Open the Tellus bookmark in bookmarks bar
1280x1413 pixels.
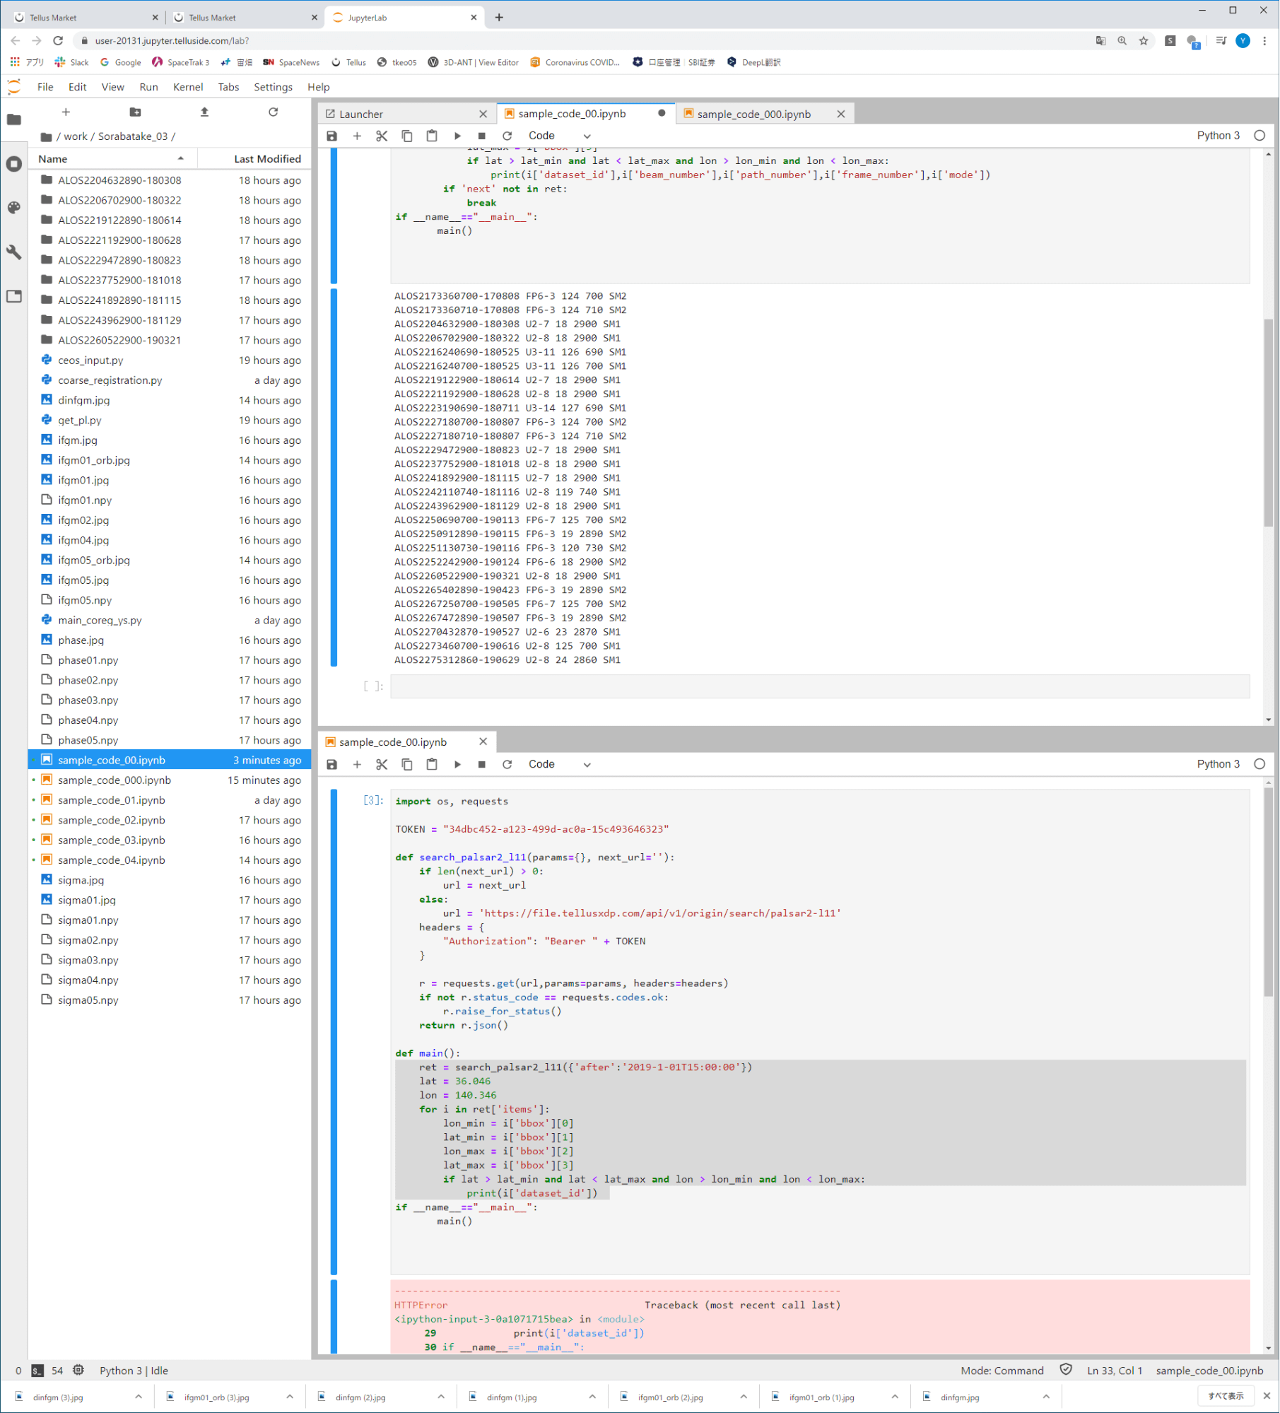tap(349, 62)
